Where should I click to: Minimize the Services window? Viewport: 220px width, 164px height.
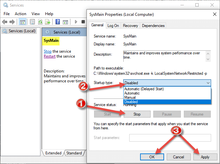(x=182, y=5)
